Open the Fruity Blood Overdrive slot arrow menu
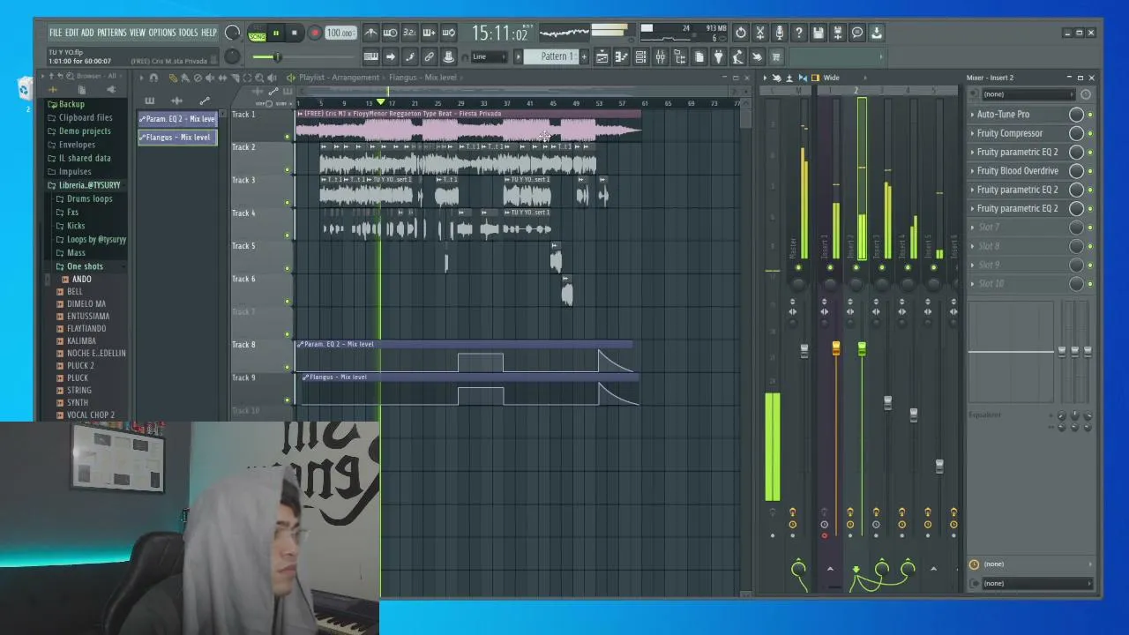Image resolution: width=1129 pixels, height=635 pixels. (972, 171)
